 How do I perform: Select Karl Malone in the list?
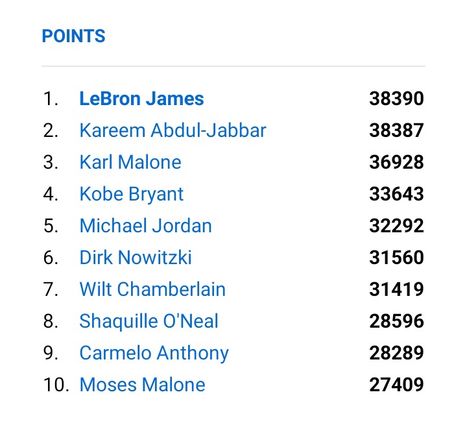tap(130, 162)
